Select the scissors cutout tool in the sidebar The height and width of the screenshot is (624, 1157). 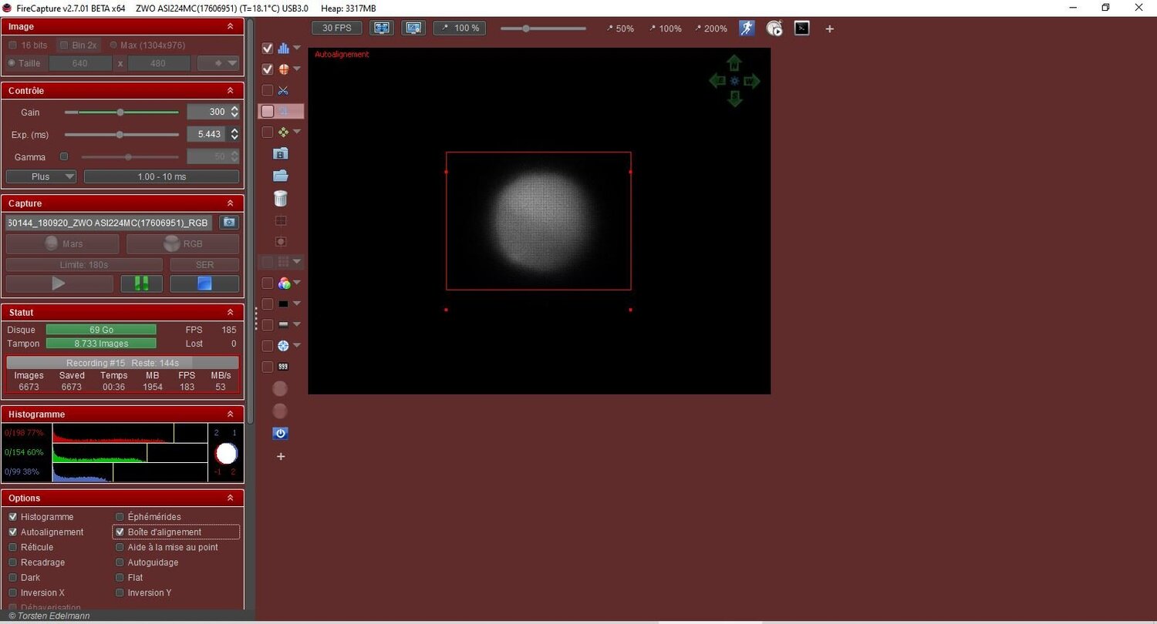(x=282, y=90)
